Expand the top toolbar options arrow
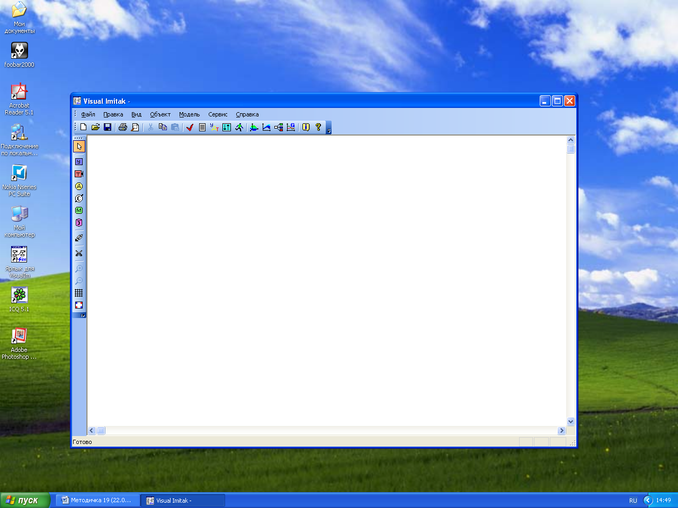This screenshot has height=508, width=678. point(328,128)
